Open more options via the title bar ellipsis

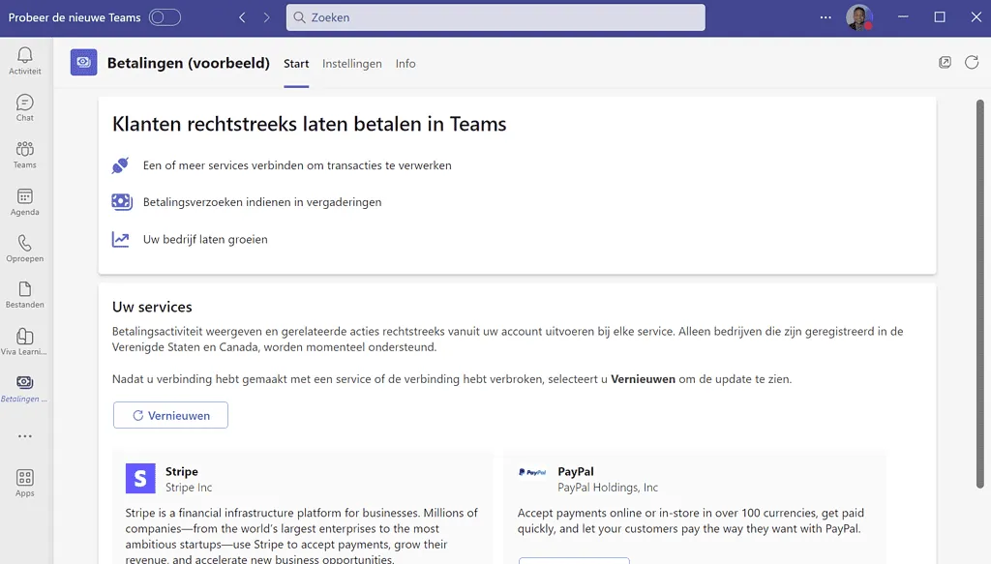[826, 16]
